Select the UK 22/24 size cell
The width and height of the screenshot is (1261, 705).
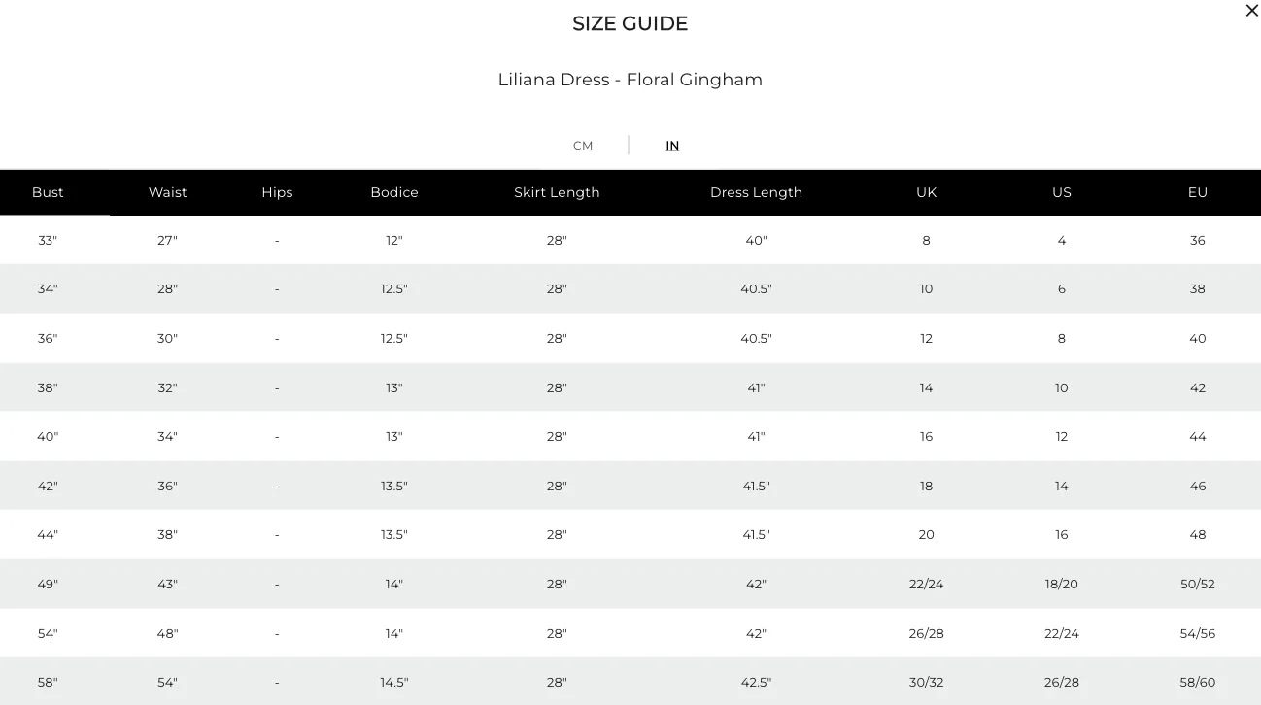(926, 585)
